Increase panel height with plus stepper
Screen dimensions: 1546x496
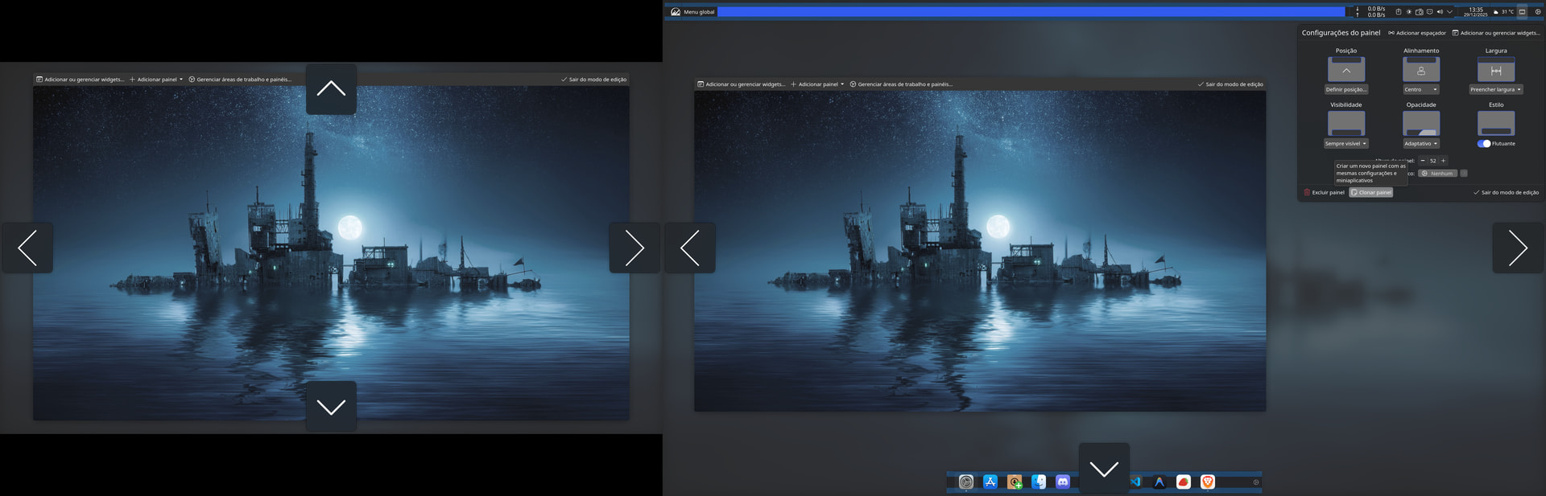coord(1443,161)
